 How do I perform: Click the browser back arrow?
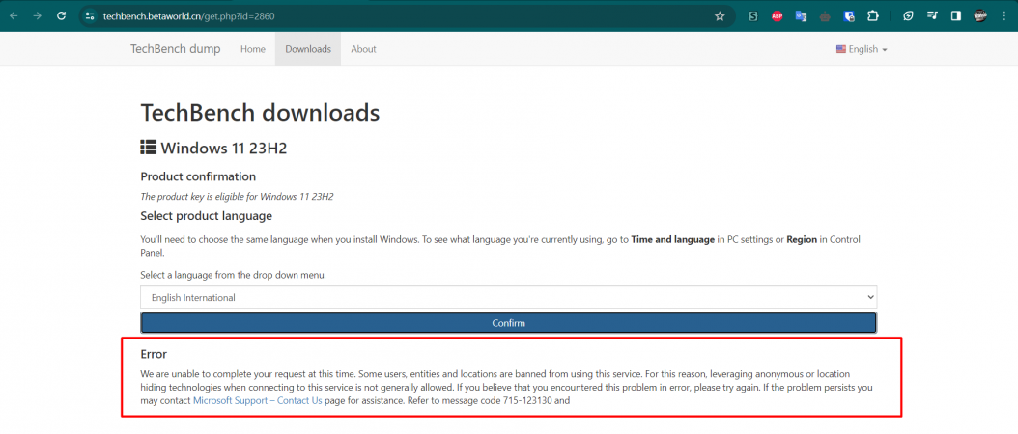point(14,16)
